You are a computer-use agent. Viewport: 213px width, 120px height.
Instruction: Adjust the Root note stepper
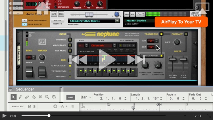pyautogui.click(x=86, y=45)
